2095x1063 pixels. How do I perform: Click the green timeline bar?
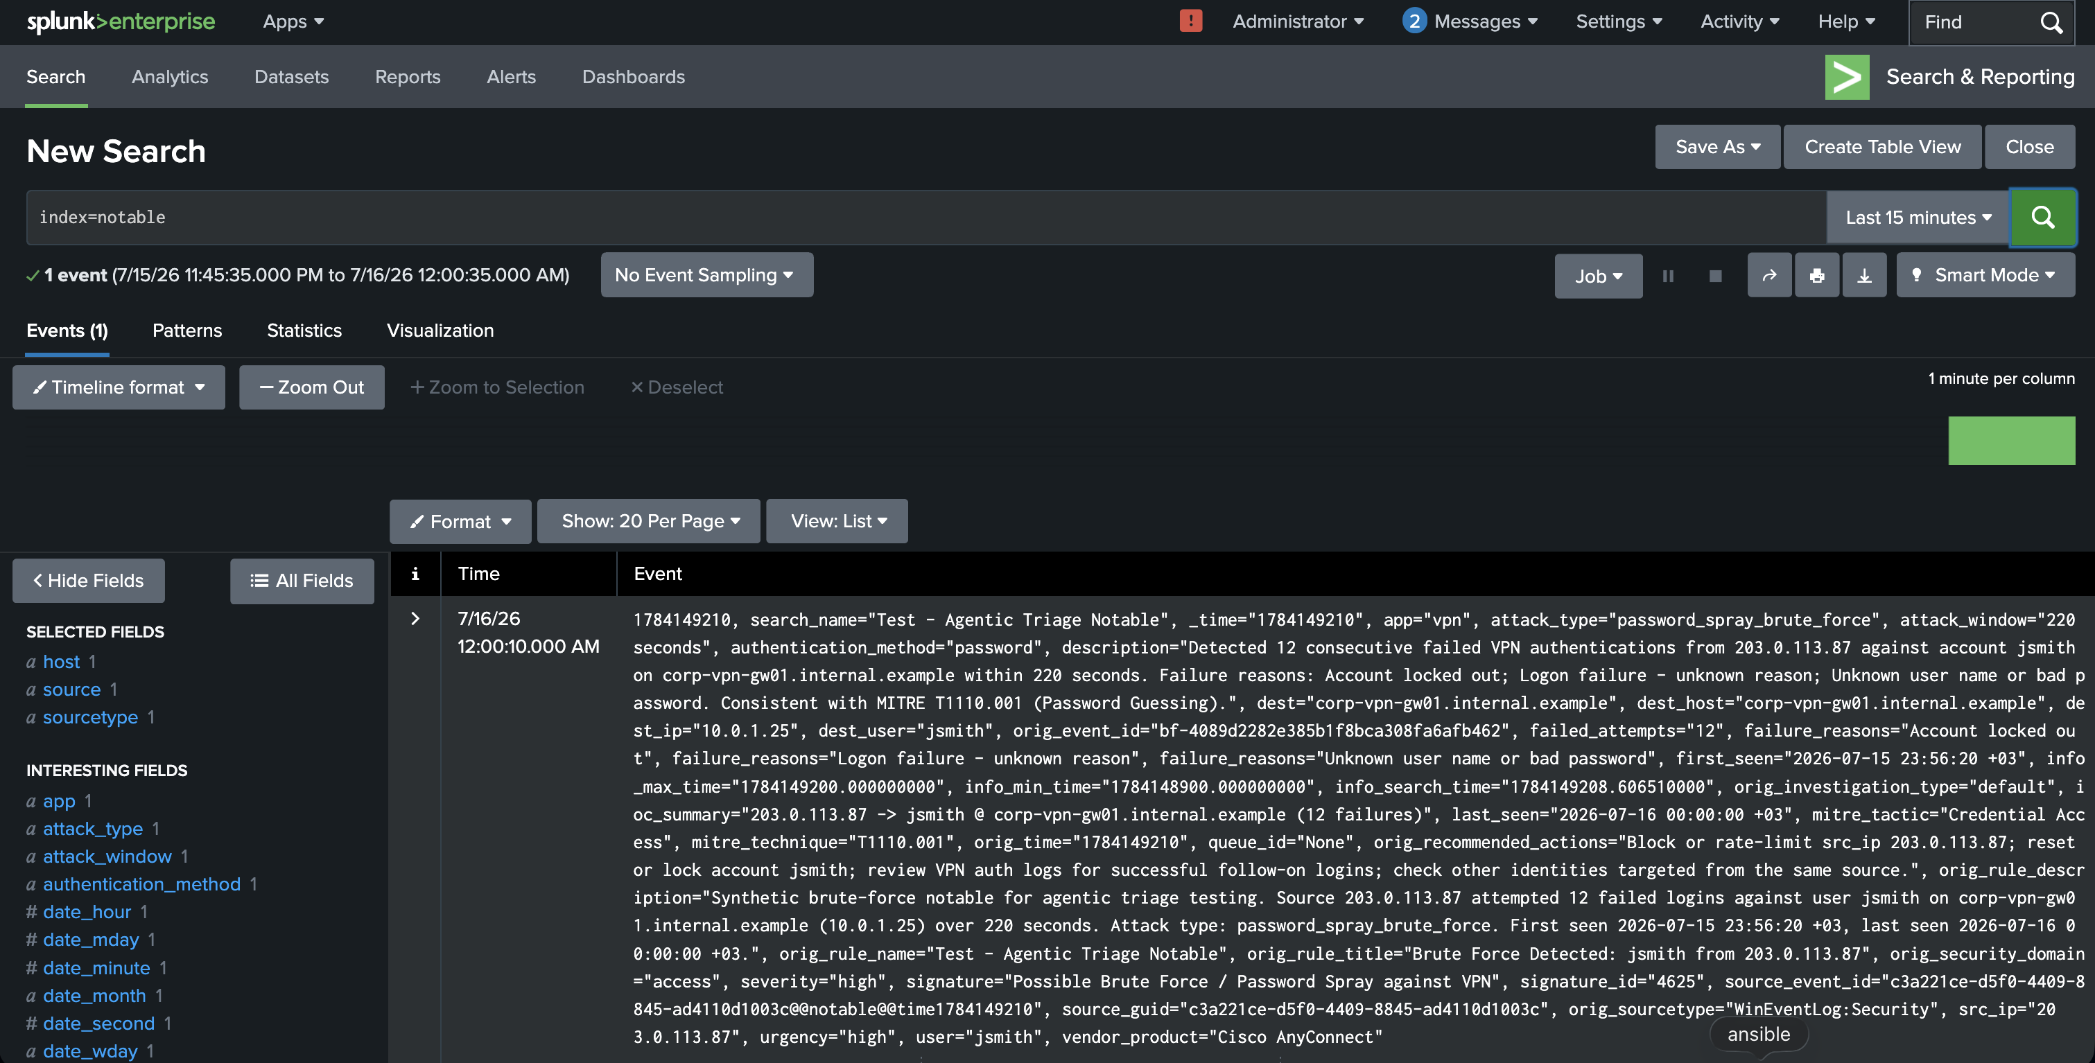(2011, 441)
